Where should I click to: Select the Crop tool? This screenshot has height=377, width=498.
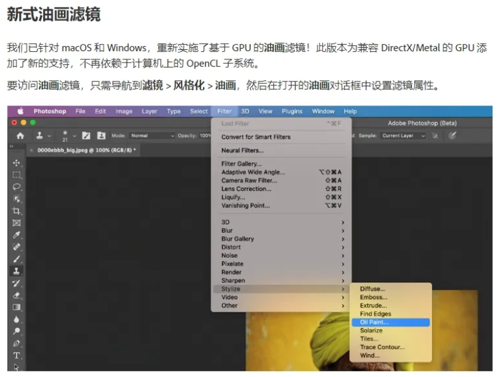[x=16, y=211]
